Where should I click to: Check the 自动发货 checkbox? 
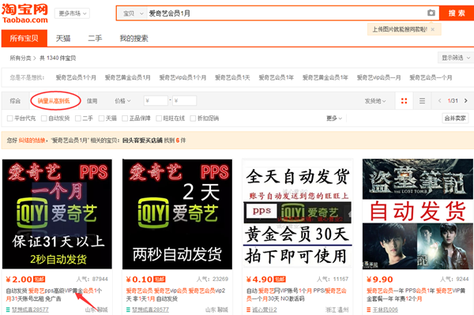tap(44, 118)
